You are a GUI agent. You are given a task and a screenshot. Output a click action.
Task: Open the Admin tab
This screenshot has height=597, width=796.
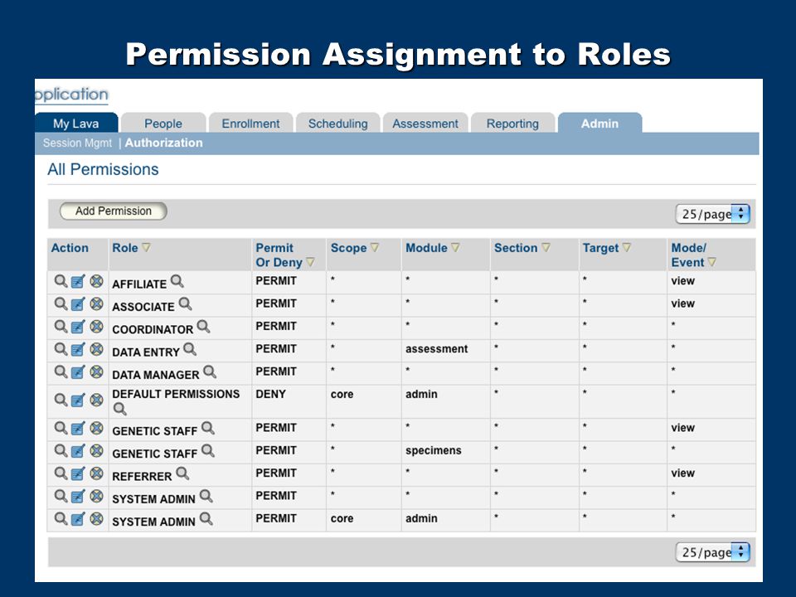600,124
